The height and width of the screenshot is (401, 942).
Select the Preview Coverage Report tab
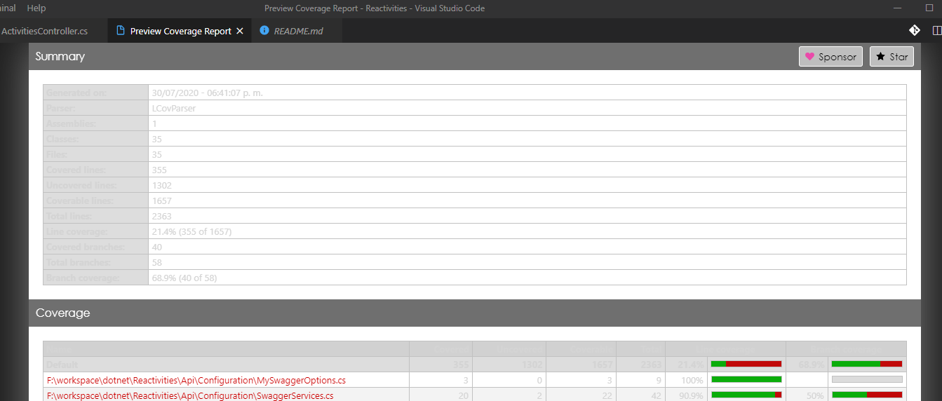(180, 31)
